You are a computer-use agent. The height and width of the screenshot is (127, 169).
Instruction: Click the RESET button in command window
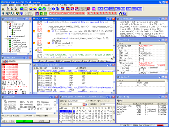41,121
